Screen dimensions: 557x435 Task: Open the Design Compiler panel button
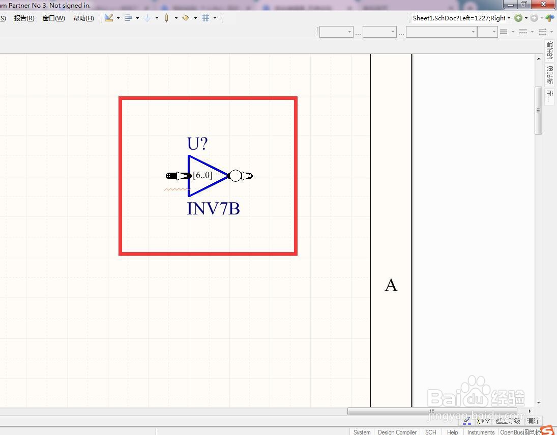(397, 432)
